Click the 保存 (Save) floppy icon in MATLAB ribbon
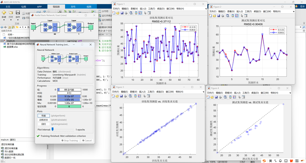Viewport: 306px width, 163px height. pyautogui.click(x=18, y=13)
